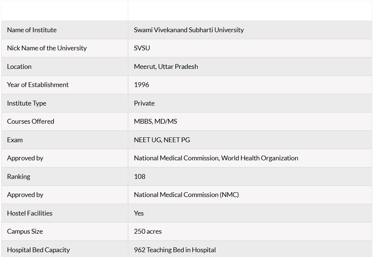373x257 pixels.
Task: Click the '250 acres' value
Action: [x=148, y=231]
